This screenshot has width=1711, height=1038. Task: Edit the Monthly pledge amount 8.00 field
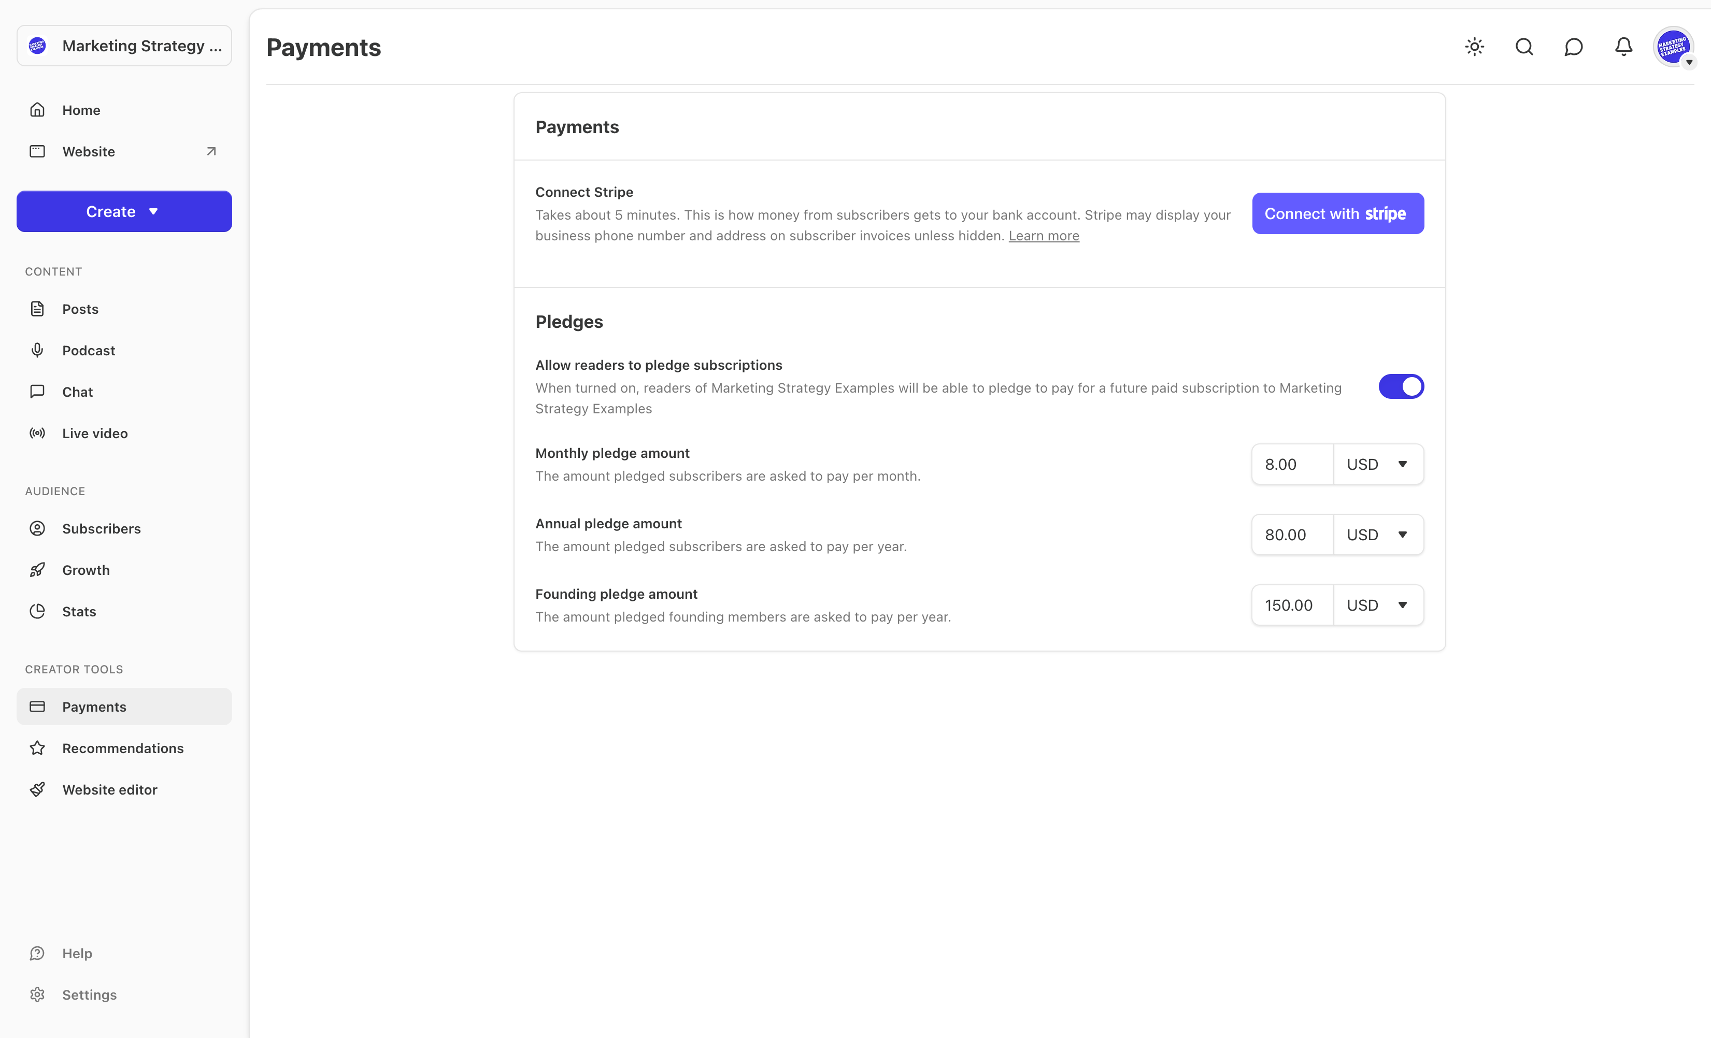(1292, 465)
